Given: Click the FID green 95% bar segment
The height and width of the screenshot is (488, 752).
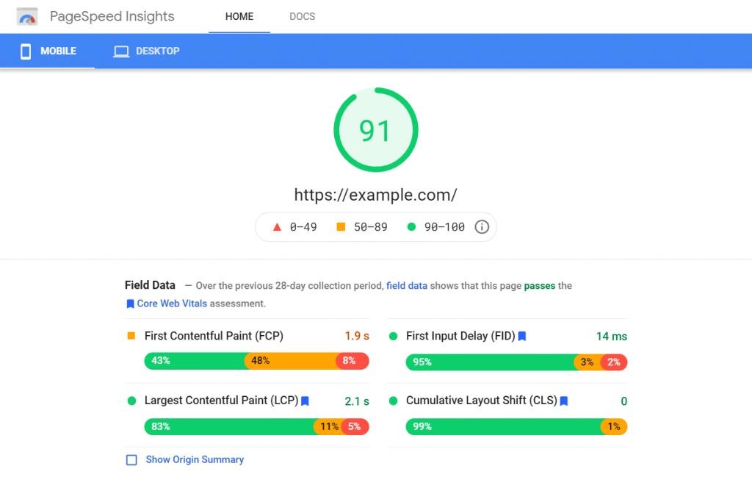Looking at the screenshot, I should 491,362.
